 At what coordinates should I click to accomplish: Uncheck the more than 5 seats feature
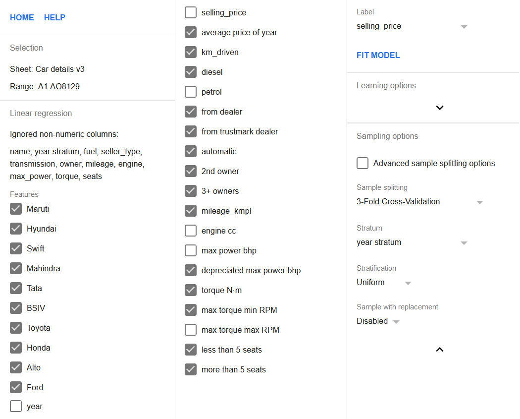click(191, 369)
